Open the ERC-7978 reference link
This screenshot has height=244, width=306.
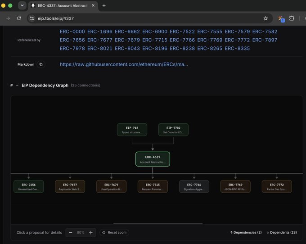(72, 49)
